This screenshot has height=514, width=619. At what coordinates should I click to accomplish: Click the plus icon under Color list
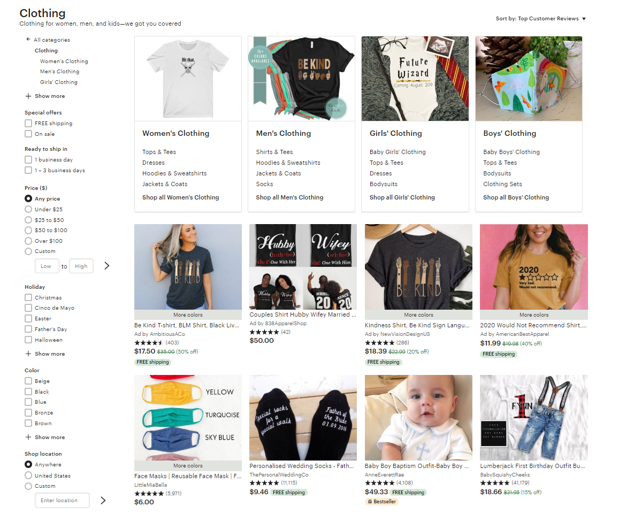28,437
